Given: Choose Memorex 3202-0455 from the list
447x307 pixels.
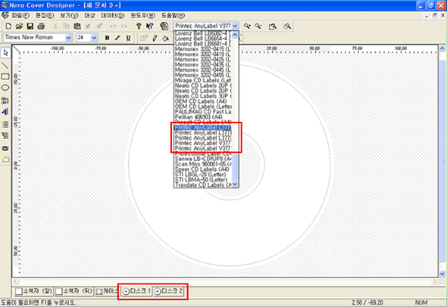Looking at the screenshot, I should point(203,75).
